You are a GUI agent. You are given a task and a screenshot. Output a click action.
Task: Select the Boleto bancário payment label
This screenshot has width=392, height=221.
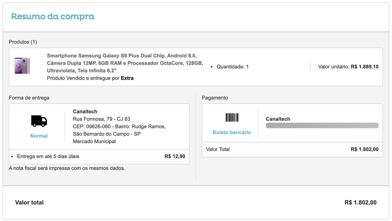[232, 132]
